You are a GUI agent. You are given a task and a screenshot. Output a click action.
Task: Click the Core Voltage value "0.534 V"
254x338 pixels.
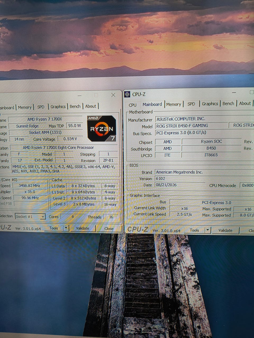pyautogui.click(x=70, y=139)
